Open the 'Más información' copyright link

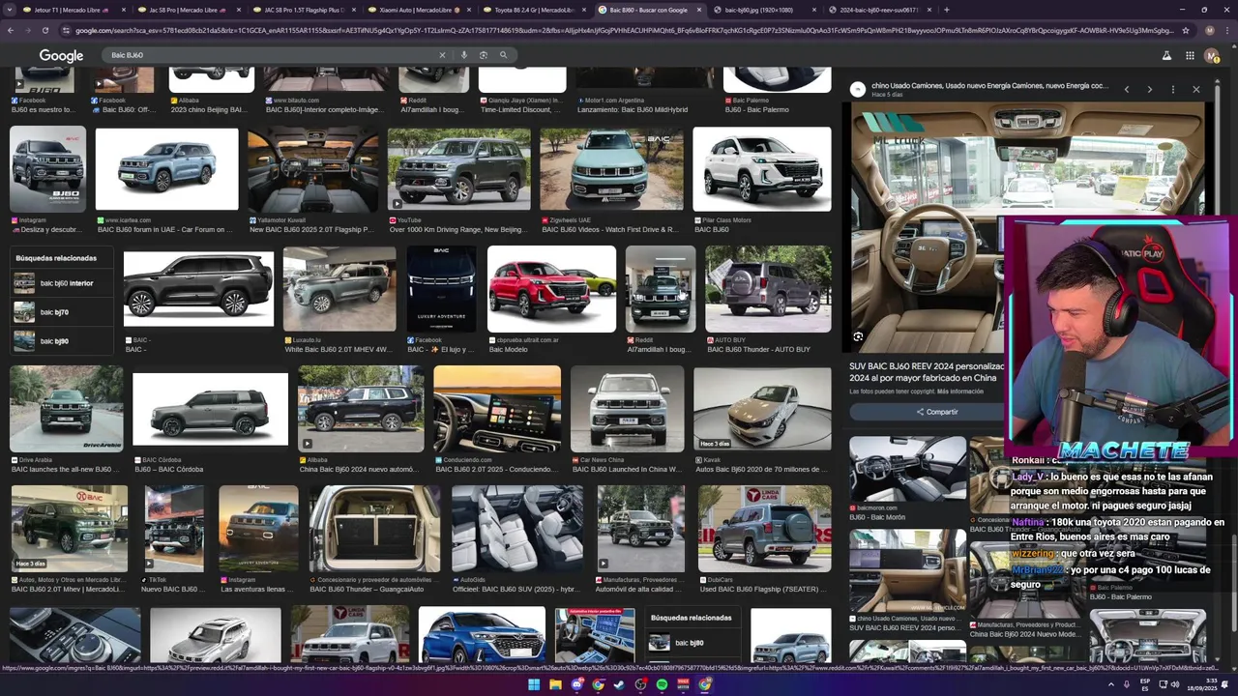[x=959, y=391]
